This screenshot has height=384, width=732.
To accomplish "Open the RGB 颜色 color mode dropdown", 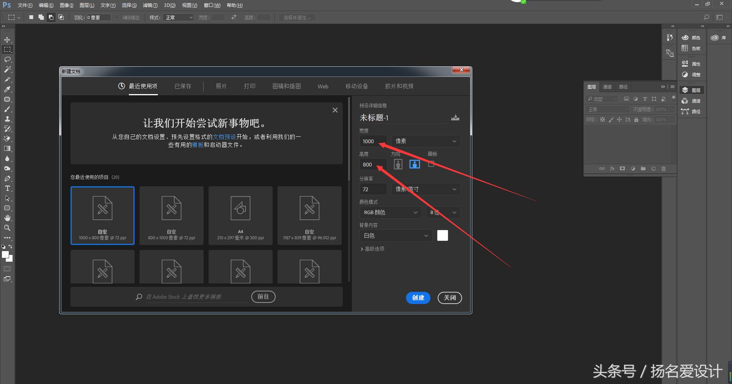I will 390,212.
